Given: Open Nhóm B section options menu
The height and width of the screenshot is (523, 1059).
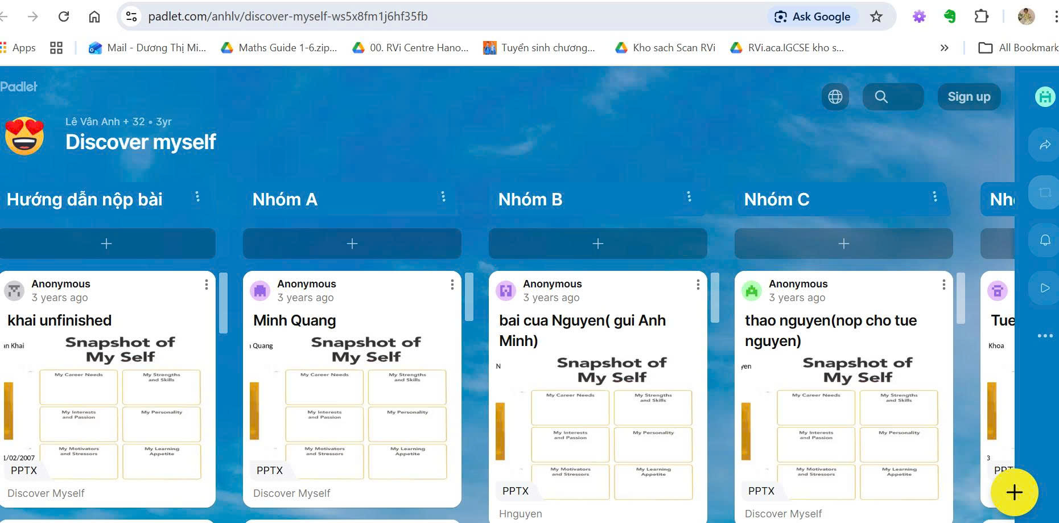Looking at the screenshot, I should 689,197.
